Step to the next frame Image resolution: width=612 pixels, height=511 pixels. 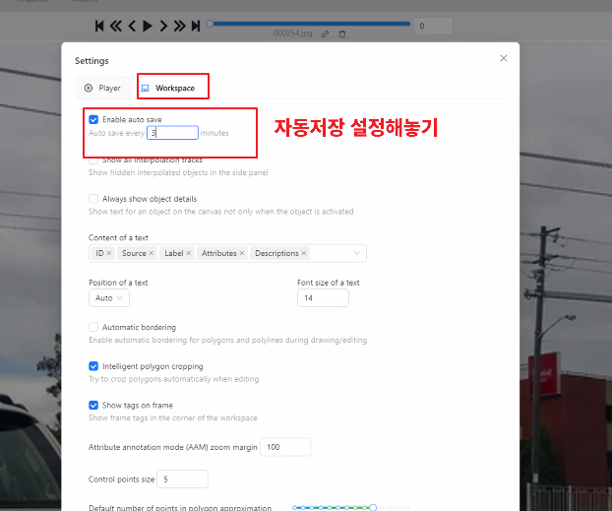pyautogui.click(x=163, y=26)
